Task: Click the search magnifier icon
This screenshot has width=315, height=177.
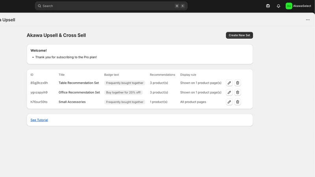Action: 40,6
